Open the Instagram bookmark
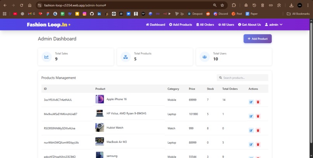This screenshot has width=313, height=158. coord(84,14)
